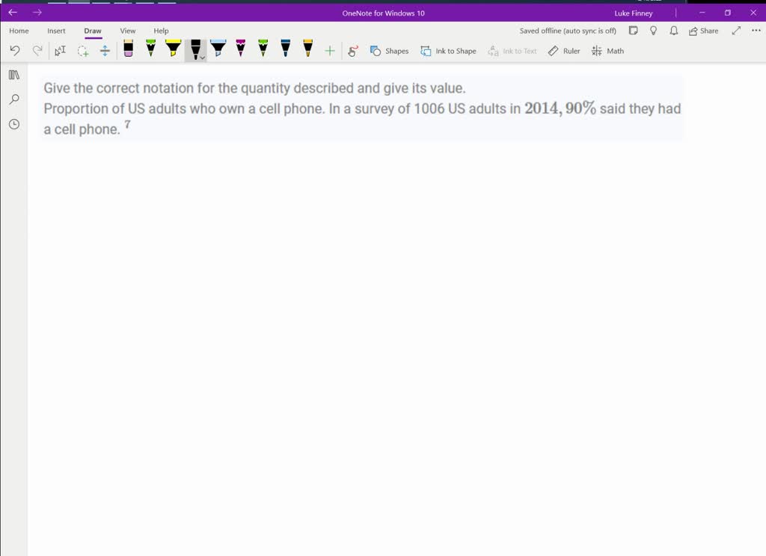The width and height of the screenshot is (766, 556).
Task: Open the Shapes gallery
Action: click(x=389, y=51)
